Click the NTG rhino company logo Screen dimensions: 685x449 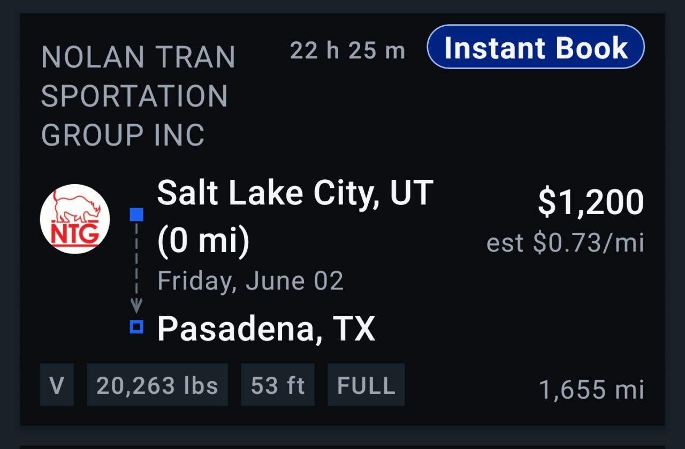pyautogui.click(x=75, y=219)
